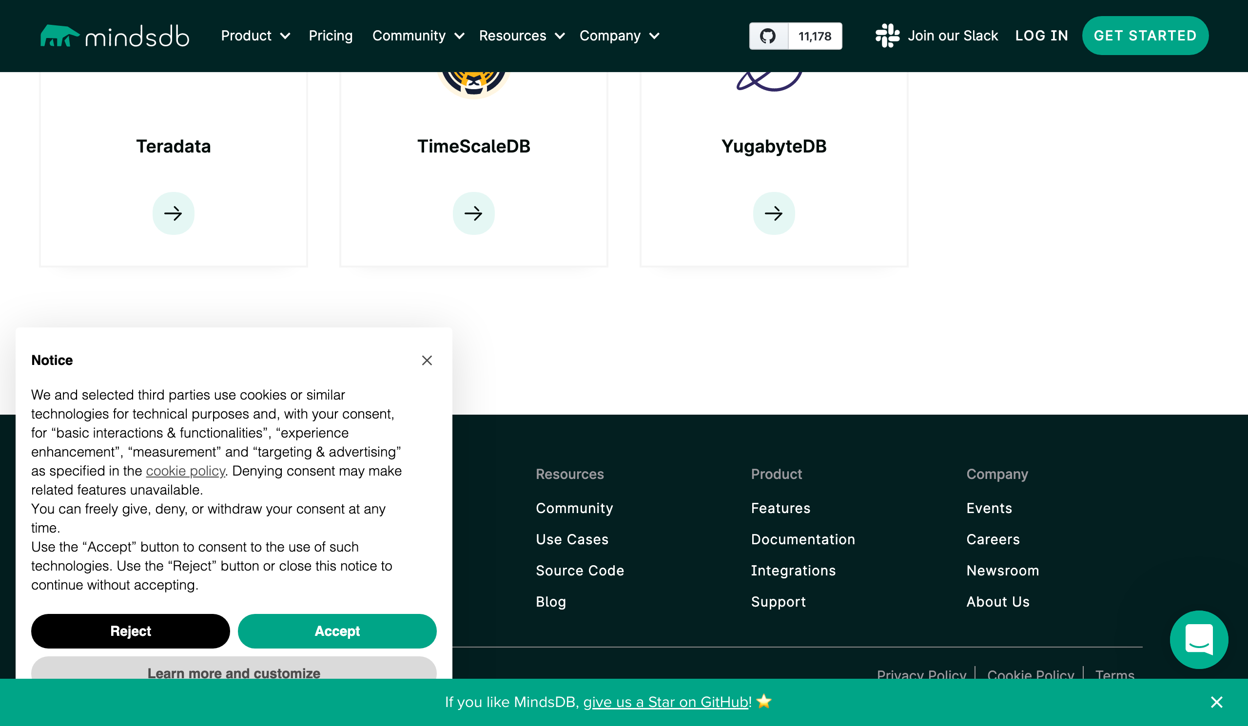1248x726 pixels.
Task: Click the MindsDB bear logo
Action: [x=59, y=36]
